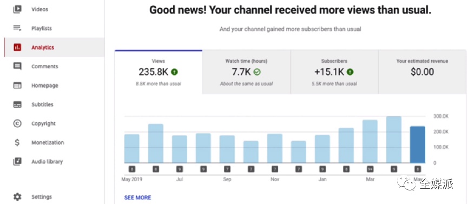Select the dark blue May bar

[x=418, y=144]
